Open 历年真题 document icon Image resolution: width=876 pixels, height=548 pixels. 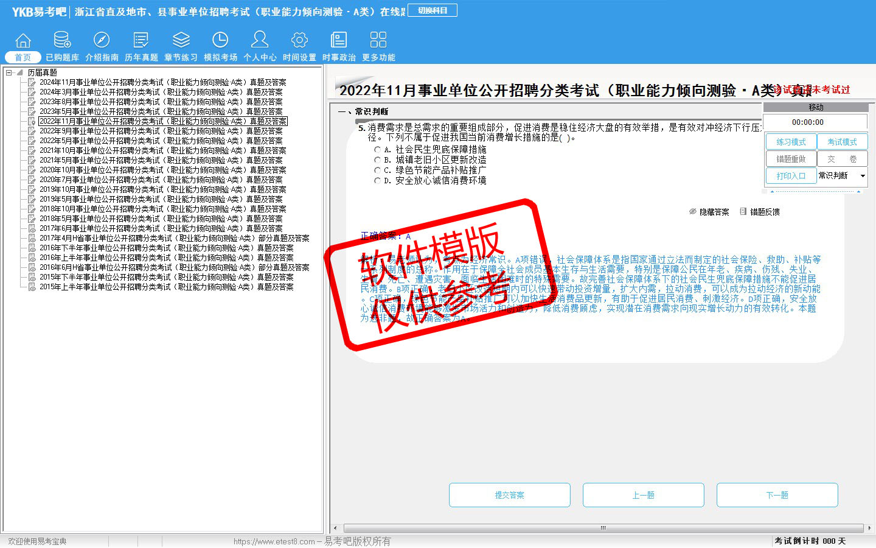[141, 41]
